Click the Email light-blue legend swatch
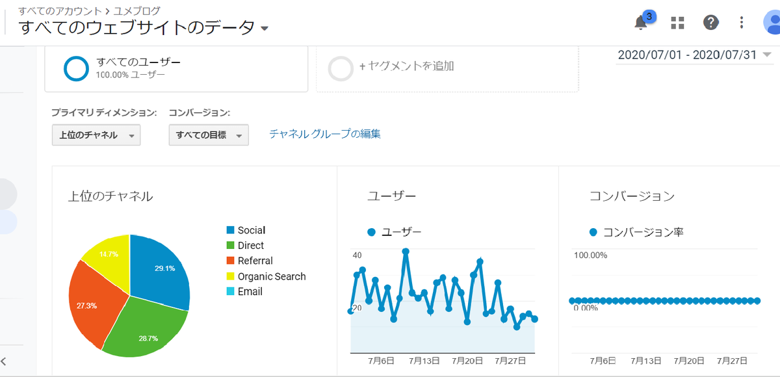780x377 pixels. click(231, 292)
